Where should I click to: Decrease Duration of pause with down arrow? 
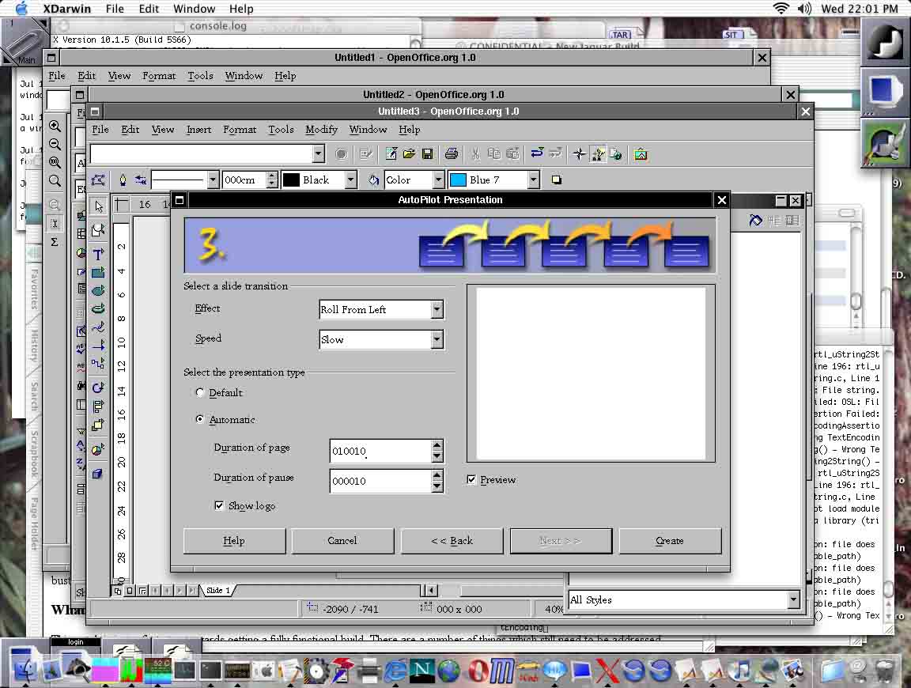[437, 487]
